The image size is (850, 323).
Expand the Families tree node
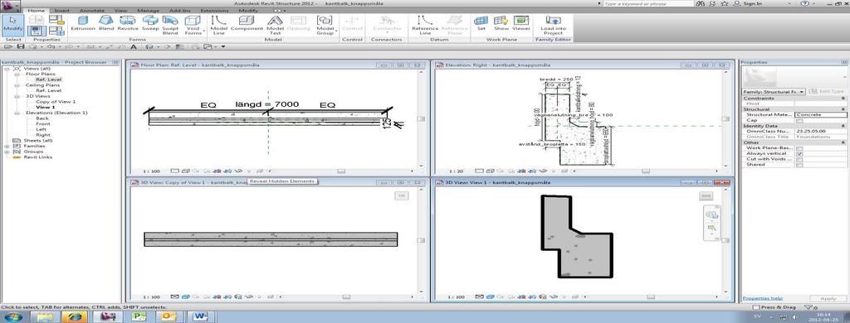[7, 146]
